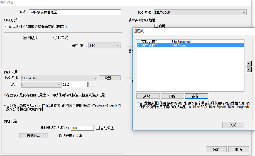Viewport: 255px width, 156px height.
Task: Click the 新增 button to add channel
Action: [x=148, y=96]
